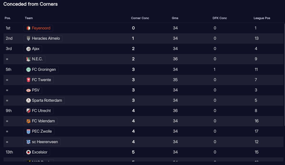
Task: Select Feyenoord's corners conceded value
Action: tap(133, 28)
